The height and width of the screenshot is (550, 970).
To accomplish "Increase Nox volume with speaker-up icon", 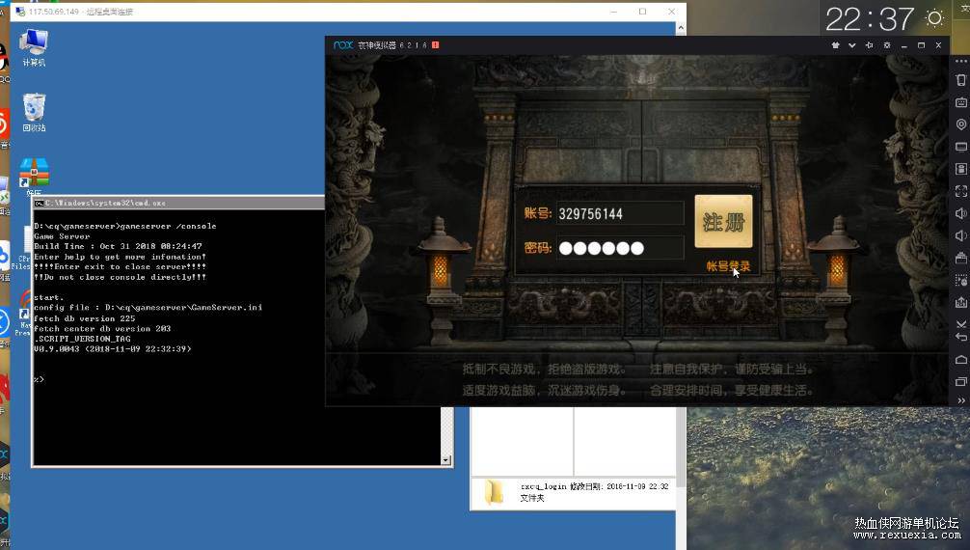I will tap(960, 213).
